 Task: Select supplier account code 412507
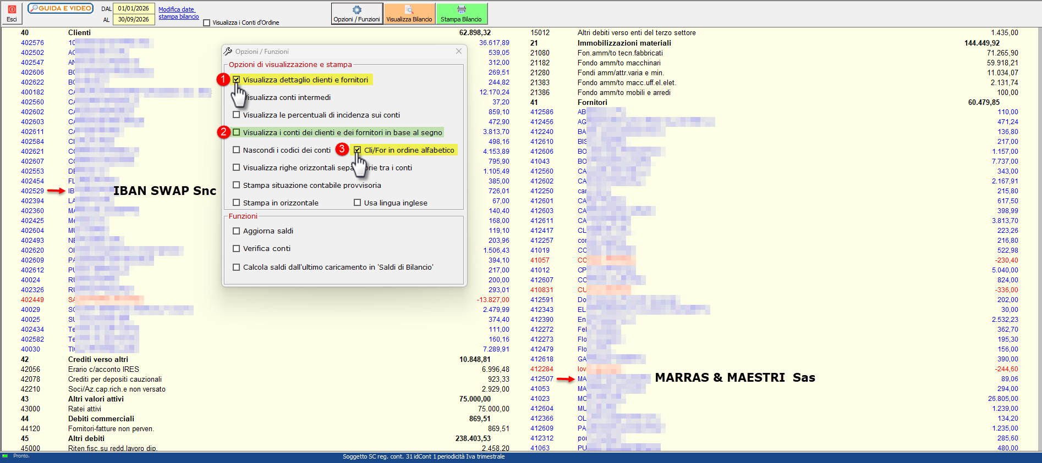click(542, 379)
